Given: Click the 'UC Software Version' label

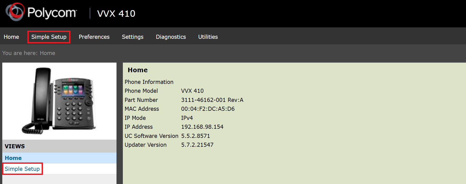Looking at the screenshot, I should coord(152,136).
